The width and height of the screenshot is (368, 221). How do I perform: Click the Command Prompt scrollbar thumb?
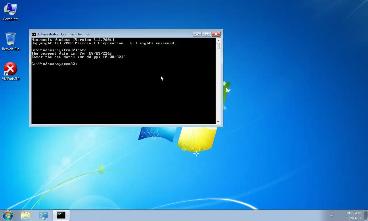(218, 46)
